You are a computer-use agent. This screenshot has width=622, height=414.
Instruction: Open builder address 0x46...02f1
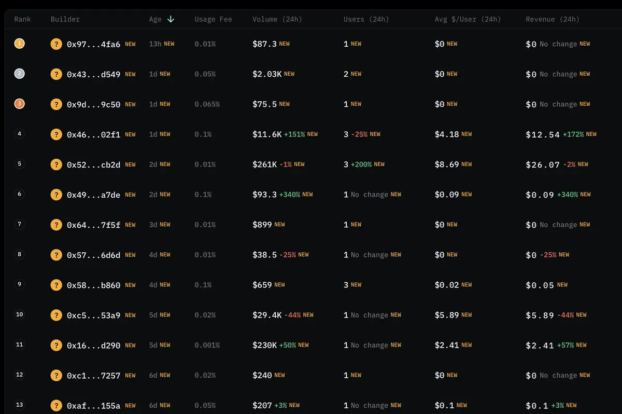click(93, 134)
